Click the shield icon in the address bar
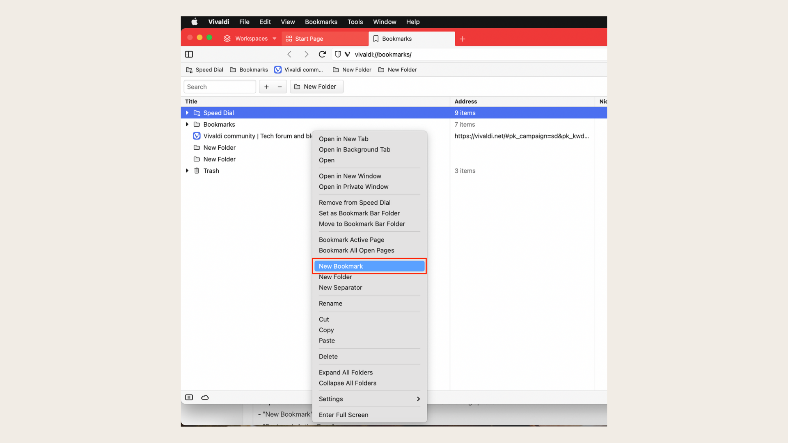The width and height of the screenshot is (788, 443). [x=337, y=54]
